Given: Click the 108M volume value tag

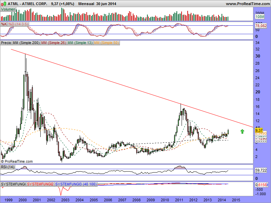Looking at the screenshot, I should click(259, 17).
